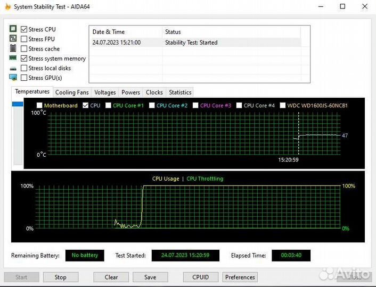This screenshot has height=287, width=376.
Task: Click the disk drive icon beside Stress local disks
Action: (13, 69)
